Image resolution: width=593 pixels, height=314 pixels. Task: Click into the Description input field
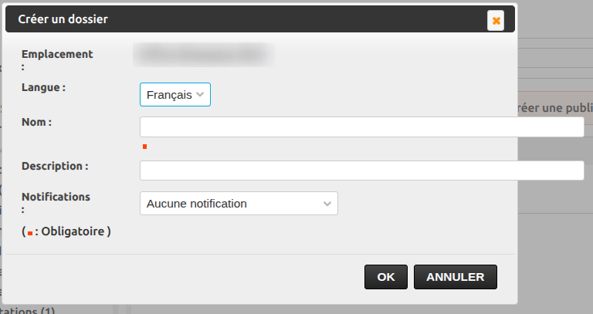point(361,171)
